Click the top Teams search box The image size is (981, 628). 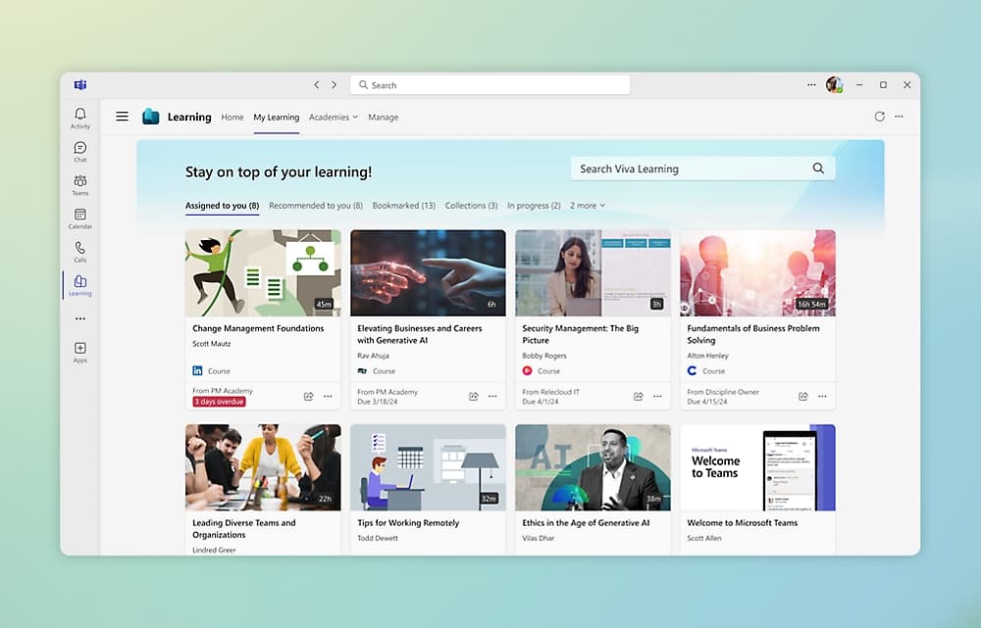click(490, 85)
